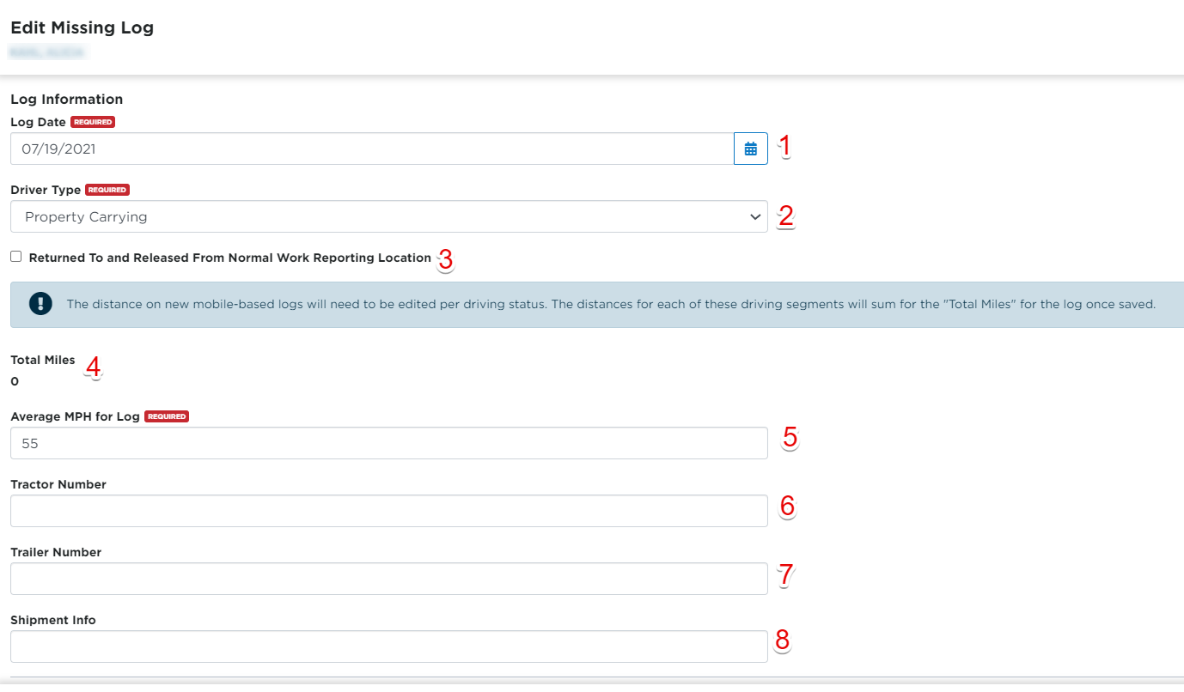Click the info alert exclamation icon
Viewport: 1184px width, 692px height.
[40, 304]
